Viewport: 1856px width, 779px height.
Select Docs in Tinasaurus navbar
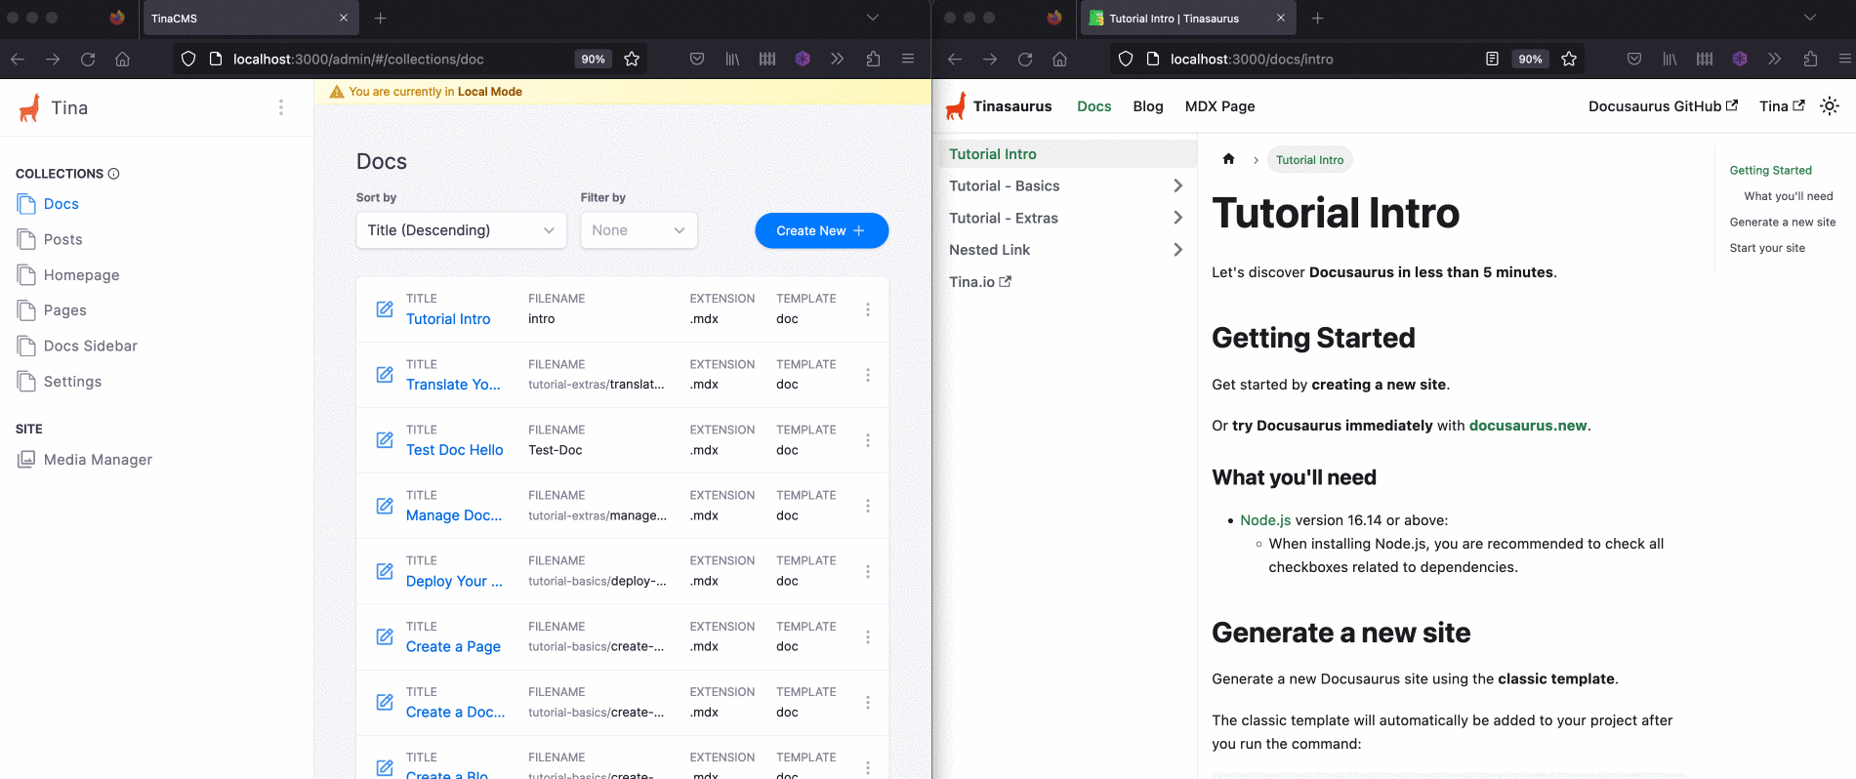[x=1094, y=106]
